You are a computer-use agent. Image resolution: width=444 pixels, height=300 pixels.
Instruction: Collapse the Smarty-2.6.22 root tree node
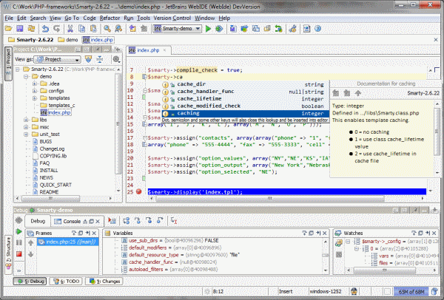[18, 69]
